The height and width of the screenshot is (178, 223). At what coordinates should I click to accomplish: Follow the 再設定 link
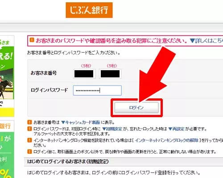[x=177, y=129]
